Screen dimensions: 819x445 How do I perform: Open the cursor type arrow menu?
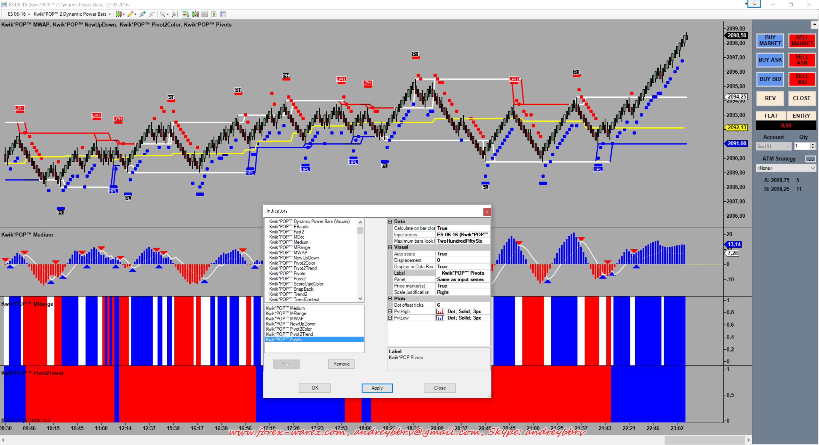tap(164, 14)
